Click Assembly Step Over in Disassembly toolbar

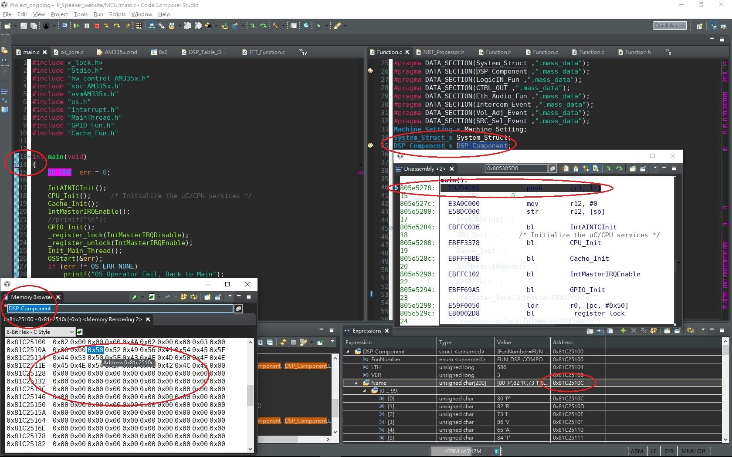619,168
